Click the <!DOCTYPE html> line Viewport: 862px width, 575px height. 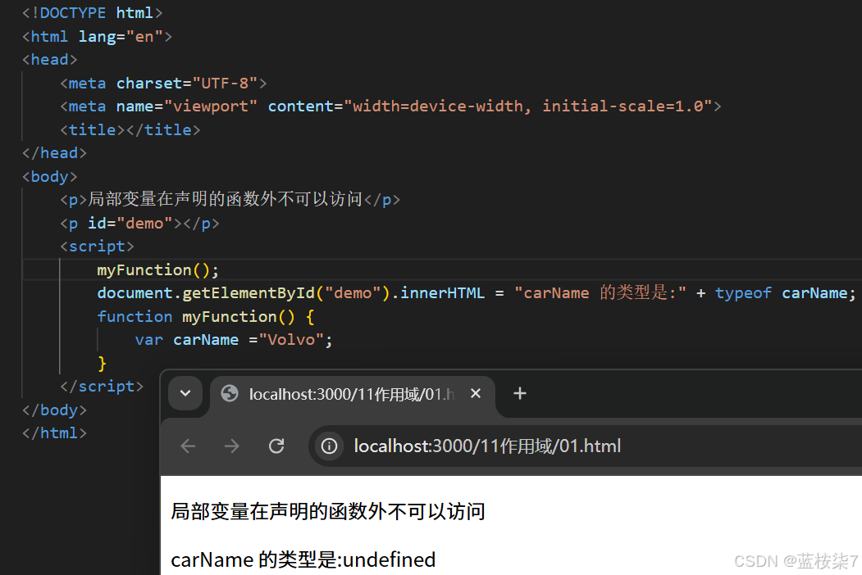pos(93,12)
